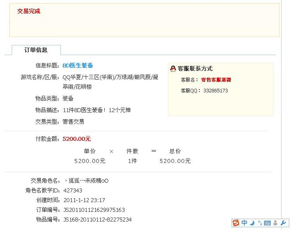This screenshot has width=292, height=230.
Task: Open IME settings wrench icon
Action: point(283,223)
